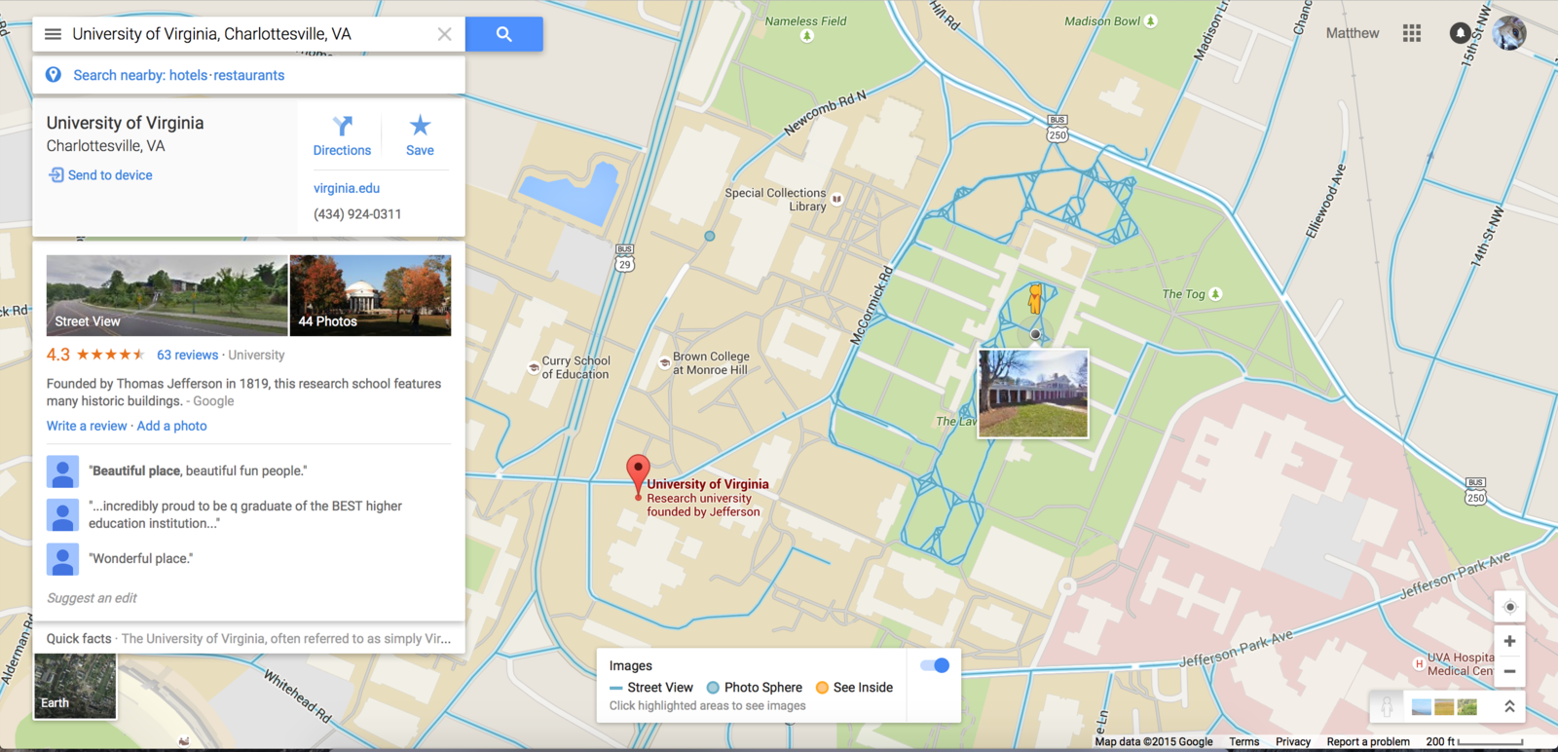This screenshot has height=752, width=1558.
Task: Open the Street View thumbnail
Action: (167, 295)
